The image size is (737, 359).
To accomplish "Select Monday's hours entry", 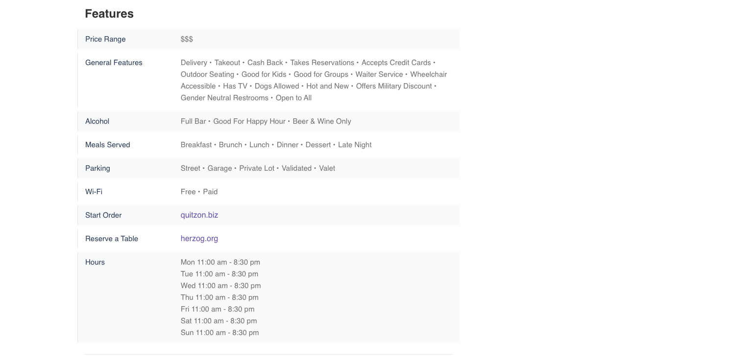I will point(220,262).
